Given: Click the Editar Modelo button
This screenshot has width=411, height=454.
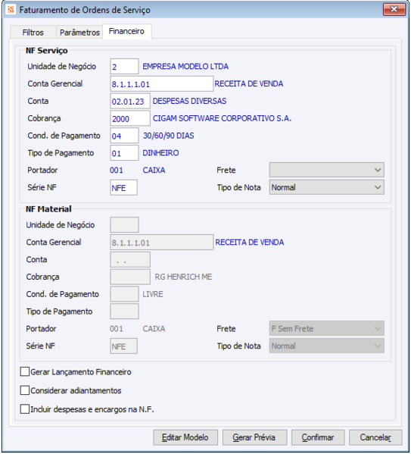Looking at the screenshot, I should tap(185, 437).
